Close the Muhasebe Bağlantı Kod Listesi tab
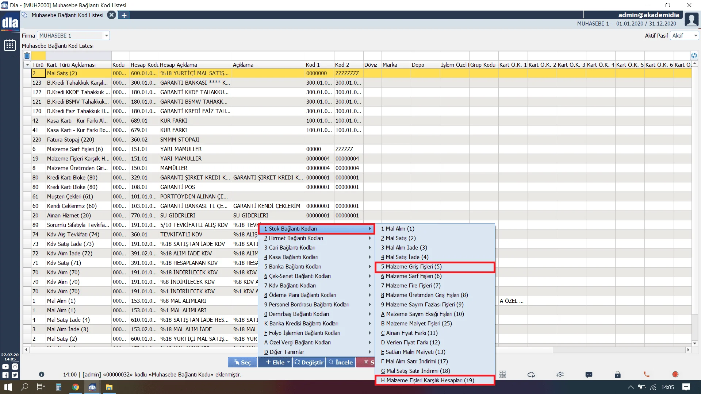Viewport: 701px width, 394px height. pyautogui.click(x=112, y=15)
